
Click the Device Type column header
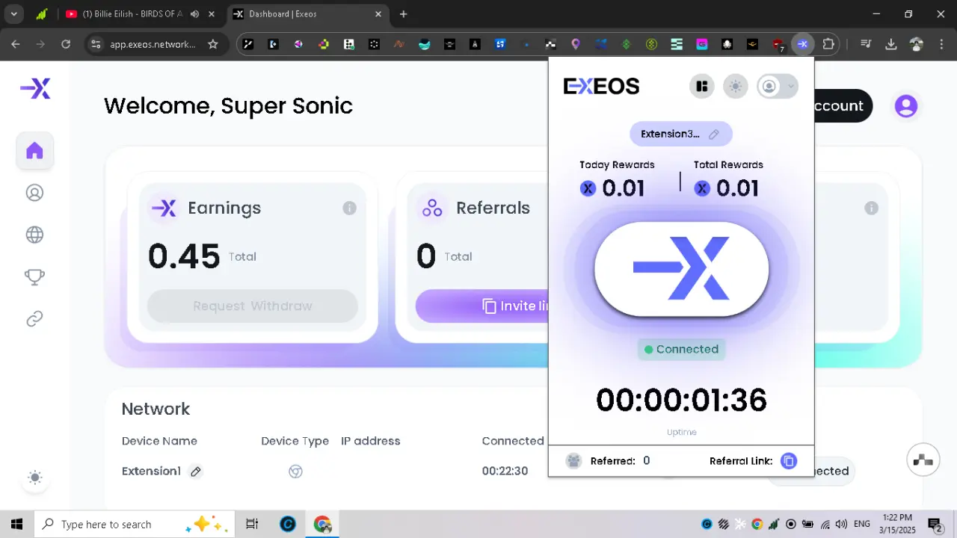[x=295, y=441]
